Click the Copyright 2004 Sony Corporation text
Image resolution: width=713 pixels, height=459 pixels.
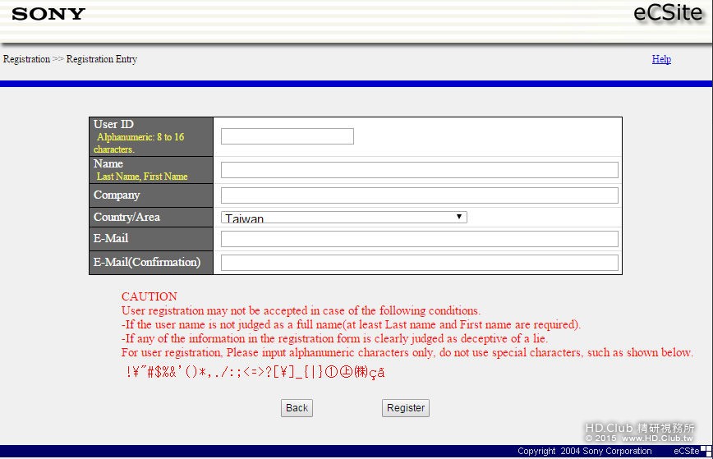click(x=584, y=451)
